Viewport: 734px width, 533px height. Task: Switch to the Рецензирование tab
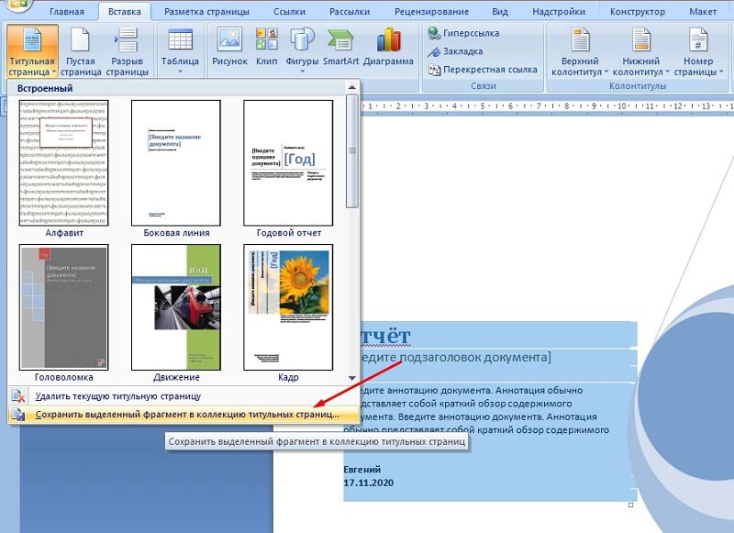pos(431,12)
